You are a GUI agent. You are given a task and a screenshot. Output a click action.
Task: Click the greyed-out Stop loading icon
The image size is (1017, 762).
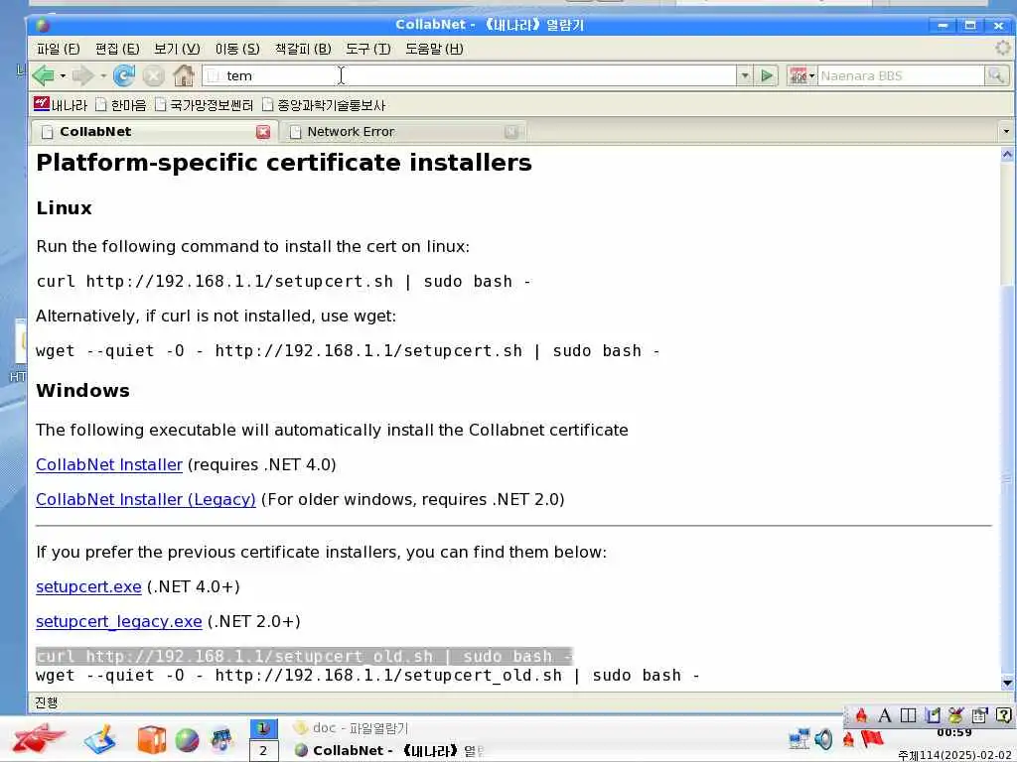(x=153, y=75)
